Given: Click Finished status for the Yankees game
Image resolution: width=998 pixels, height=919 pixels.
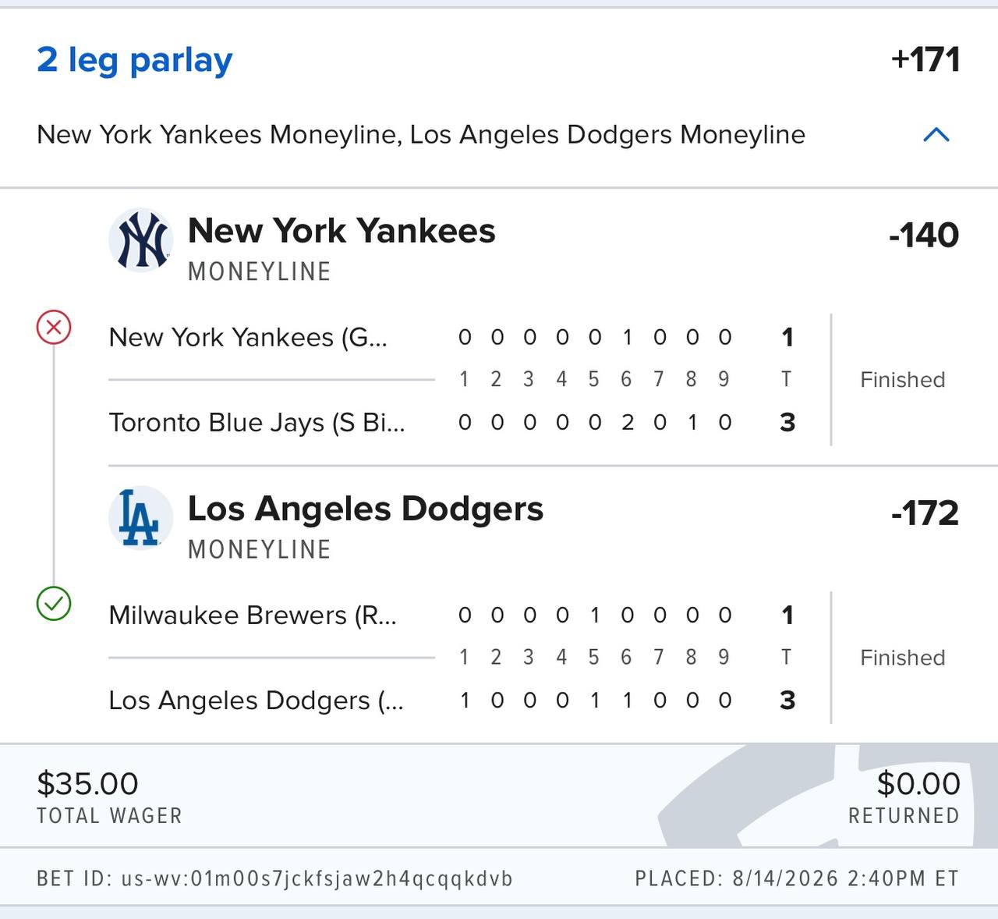Looking at the screenshot, I should 902,380.
